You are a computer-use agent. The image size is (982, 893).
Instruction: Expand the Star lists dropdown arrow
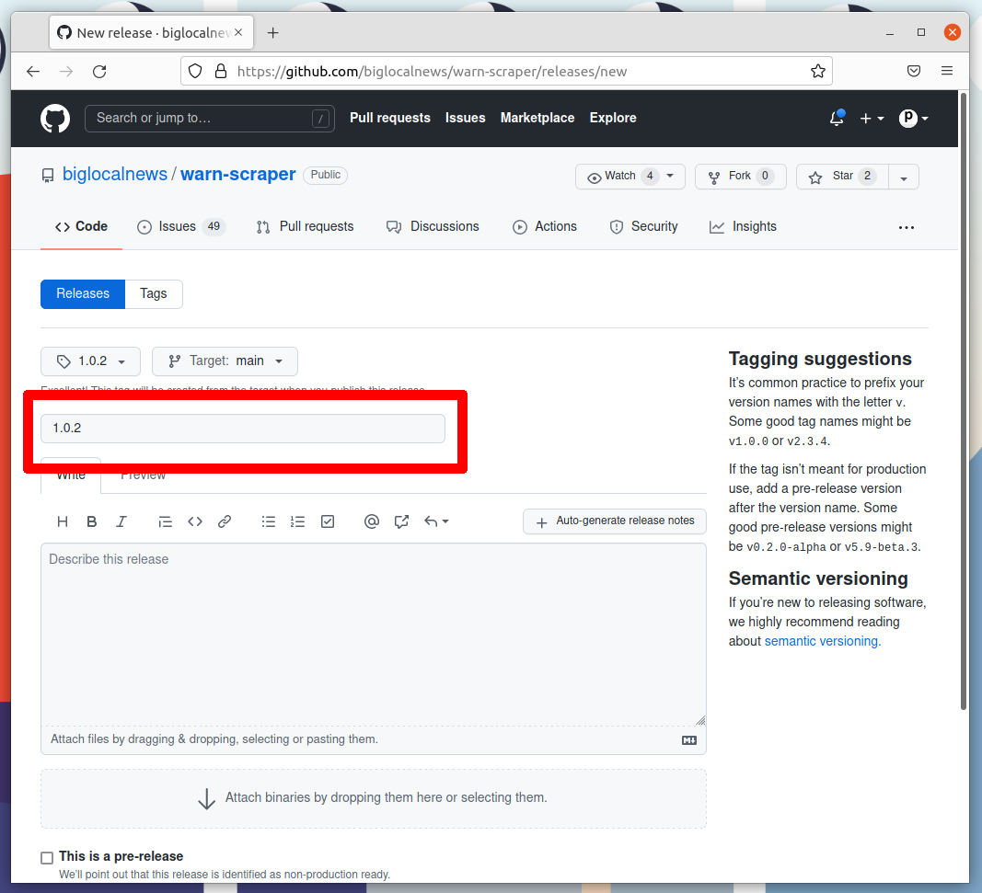(904, 177)
